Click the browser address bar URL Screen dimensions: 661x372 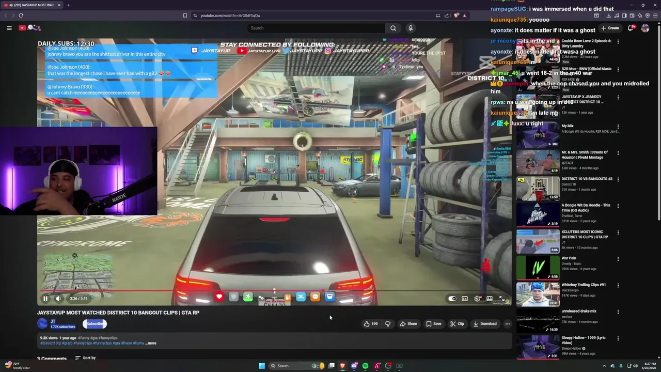click(230, 16)
